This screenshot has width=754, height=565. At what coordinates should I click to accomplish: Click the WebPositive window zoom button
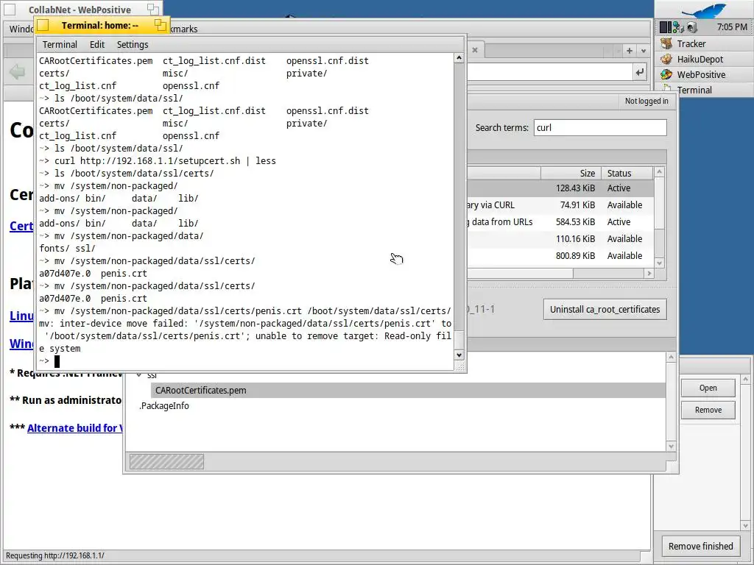pyautogui.click(x=153, y=9)
